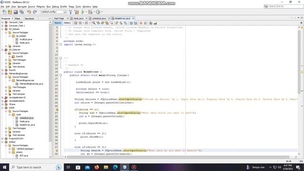
Task: Switch to the LinkedList.java editor tab
Action: point(99,19)
